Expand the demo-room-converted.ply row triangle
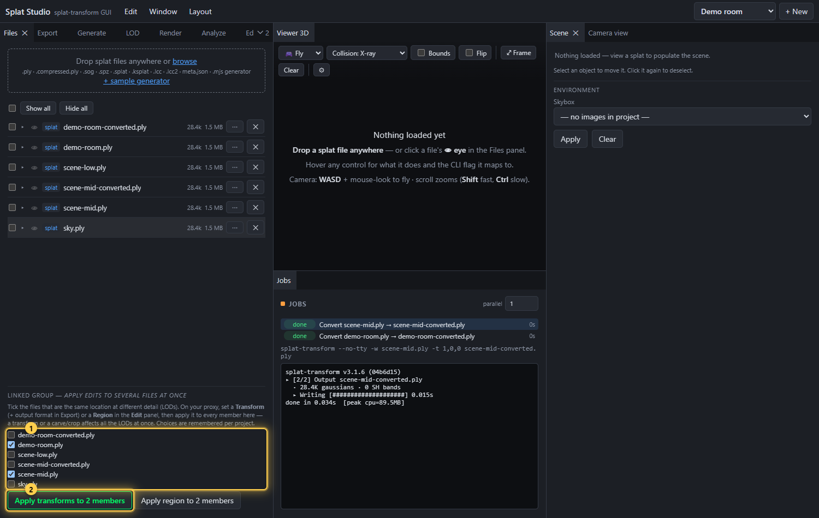 [22, 127]
